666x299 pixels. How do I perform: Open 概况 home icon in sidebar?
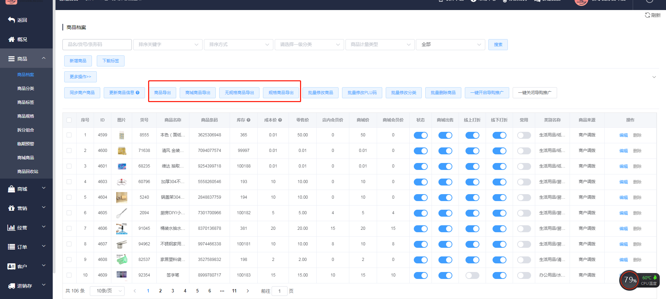coord(11,39)
